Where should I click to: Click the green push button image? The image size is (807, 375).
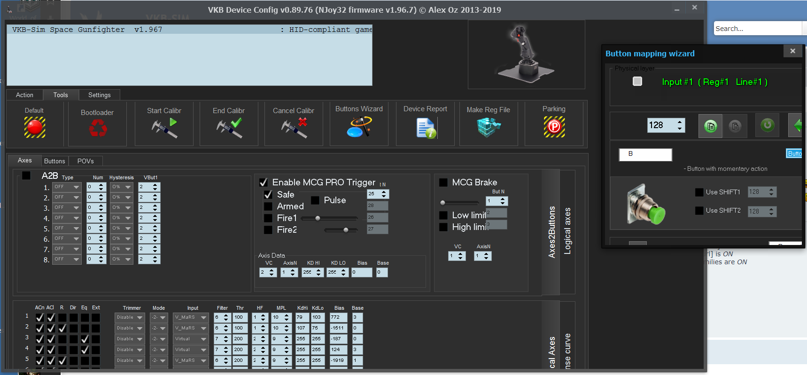[646, 204]
